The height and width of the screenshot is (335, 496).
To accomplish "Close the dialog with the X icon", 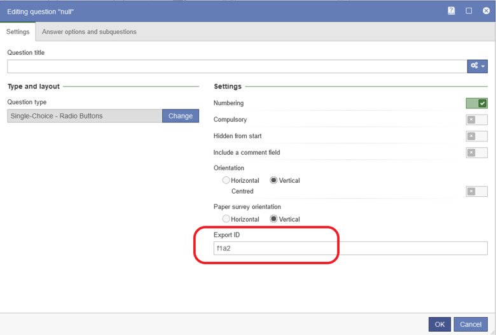I will pyautogui.click(x=486, y=11).
